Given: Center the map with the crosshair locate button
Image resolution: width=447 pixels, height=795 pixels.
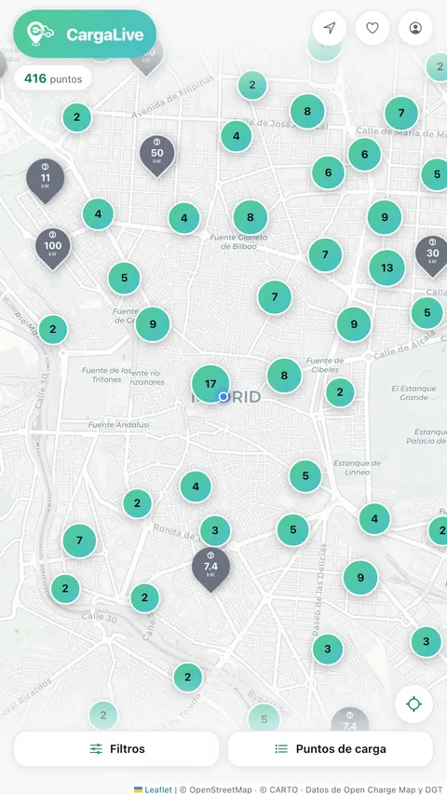Looking at the screenshot, I should click(414, 704).
